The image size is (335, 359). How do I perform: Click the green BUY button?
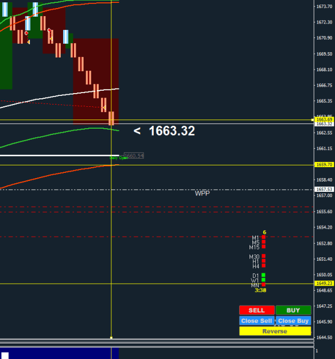click(293, 310)
